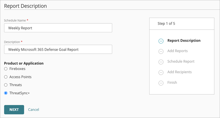Click the Product or Application heading
The width and height of the screenshot is (220, 118).
point(24,63)
